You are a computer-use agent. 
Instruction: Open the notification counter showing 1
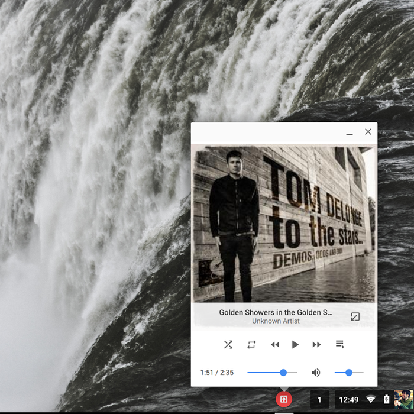319,400
